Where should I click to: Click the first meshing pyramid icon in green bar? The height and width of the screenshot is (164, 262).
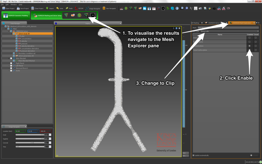coord(66,15)
